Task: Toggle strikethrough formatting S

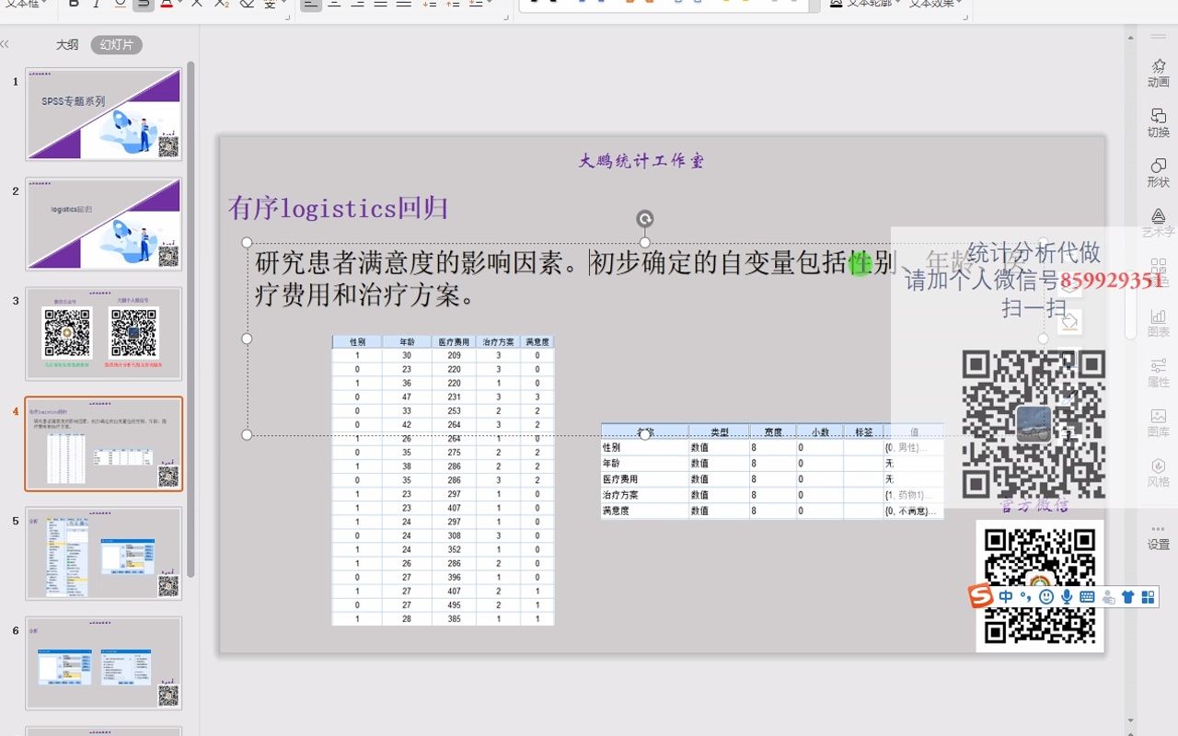Action: coord(143,4)
